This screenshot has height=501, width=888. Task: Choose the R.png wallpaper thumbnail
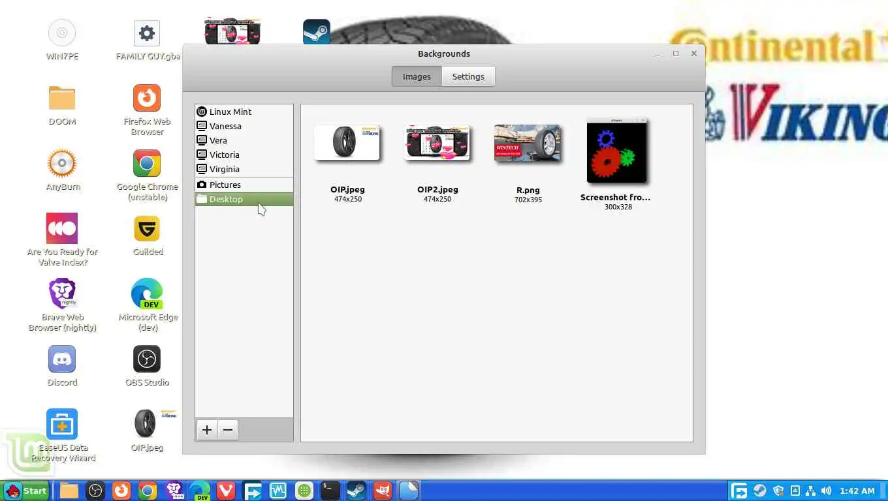coord(528,143)
